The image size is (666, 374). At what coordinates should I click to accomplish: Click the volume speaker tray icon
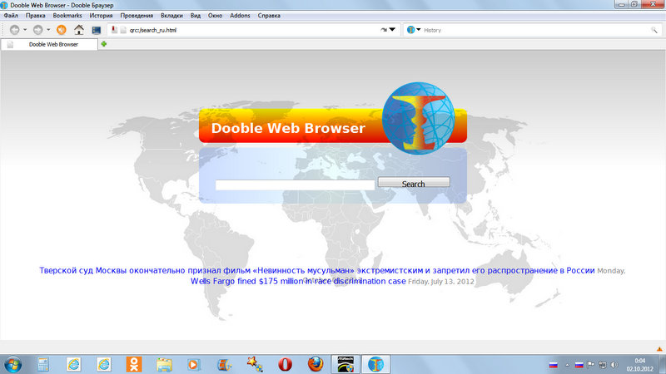coord(614,365)
